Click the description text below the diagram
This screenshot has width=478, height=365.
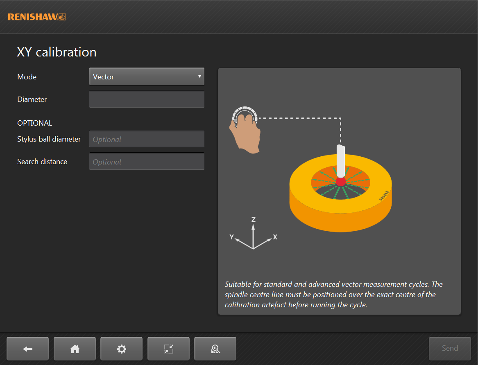point(334,295)
